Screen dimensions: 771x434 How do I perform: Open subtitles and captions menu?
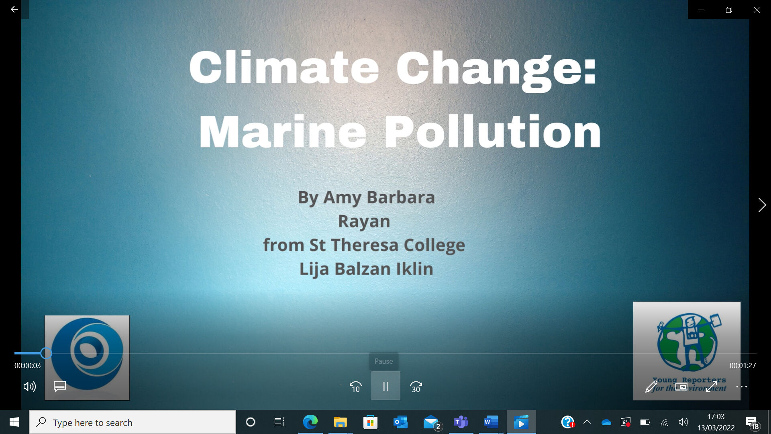click(x=60, y=387)
